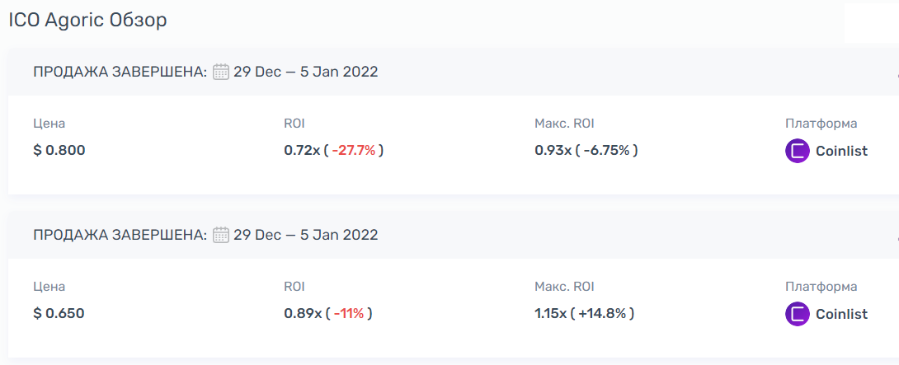Click the date range in the first sale header
The width and height of the screenshot is (899, 365).
coord(305,72)
